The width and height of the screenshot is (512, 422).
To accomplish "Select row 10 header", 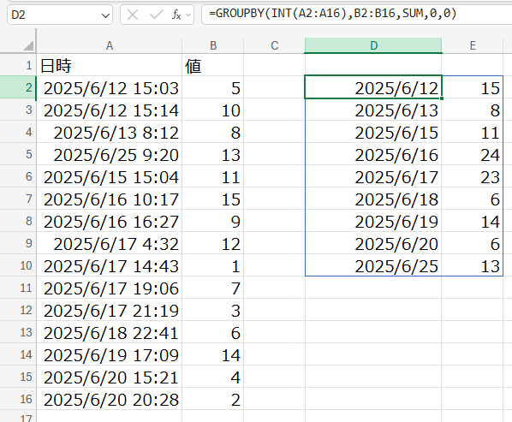I will click(x=18, y=265).
